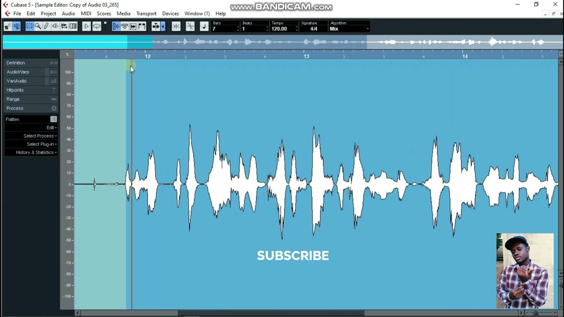564x317 pixels.
Task: Toggle Show Inspector button
Action: click(x=116, y=26)
